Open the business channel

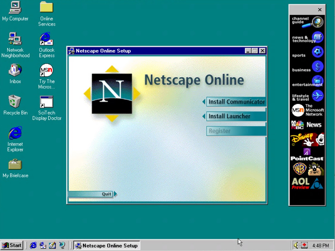tap(307, 67)
